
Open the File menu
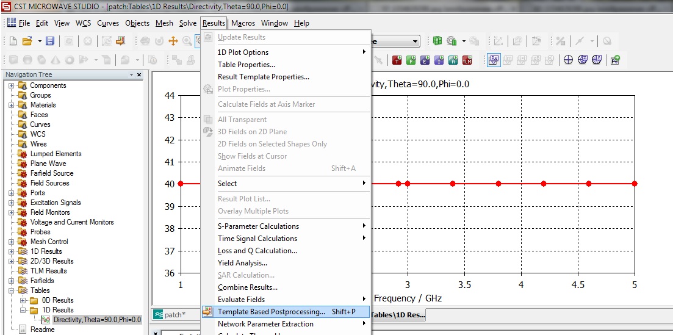[x=24, y=23]
